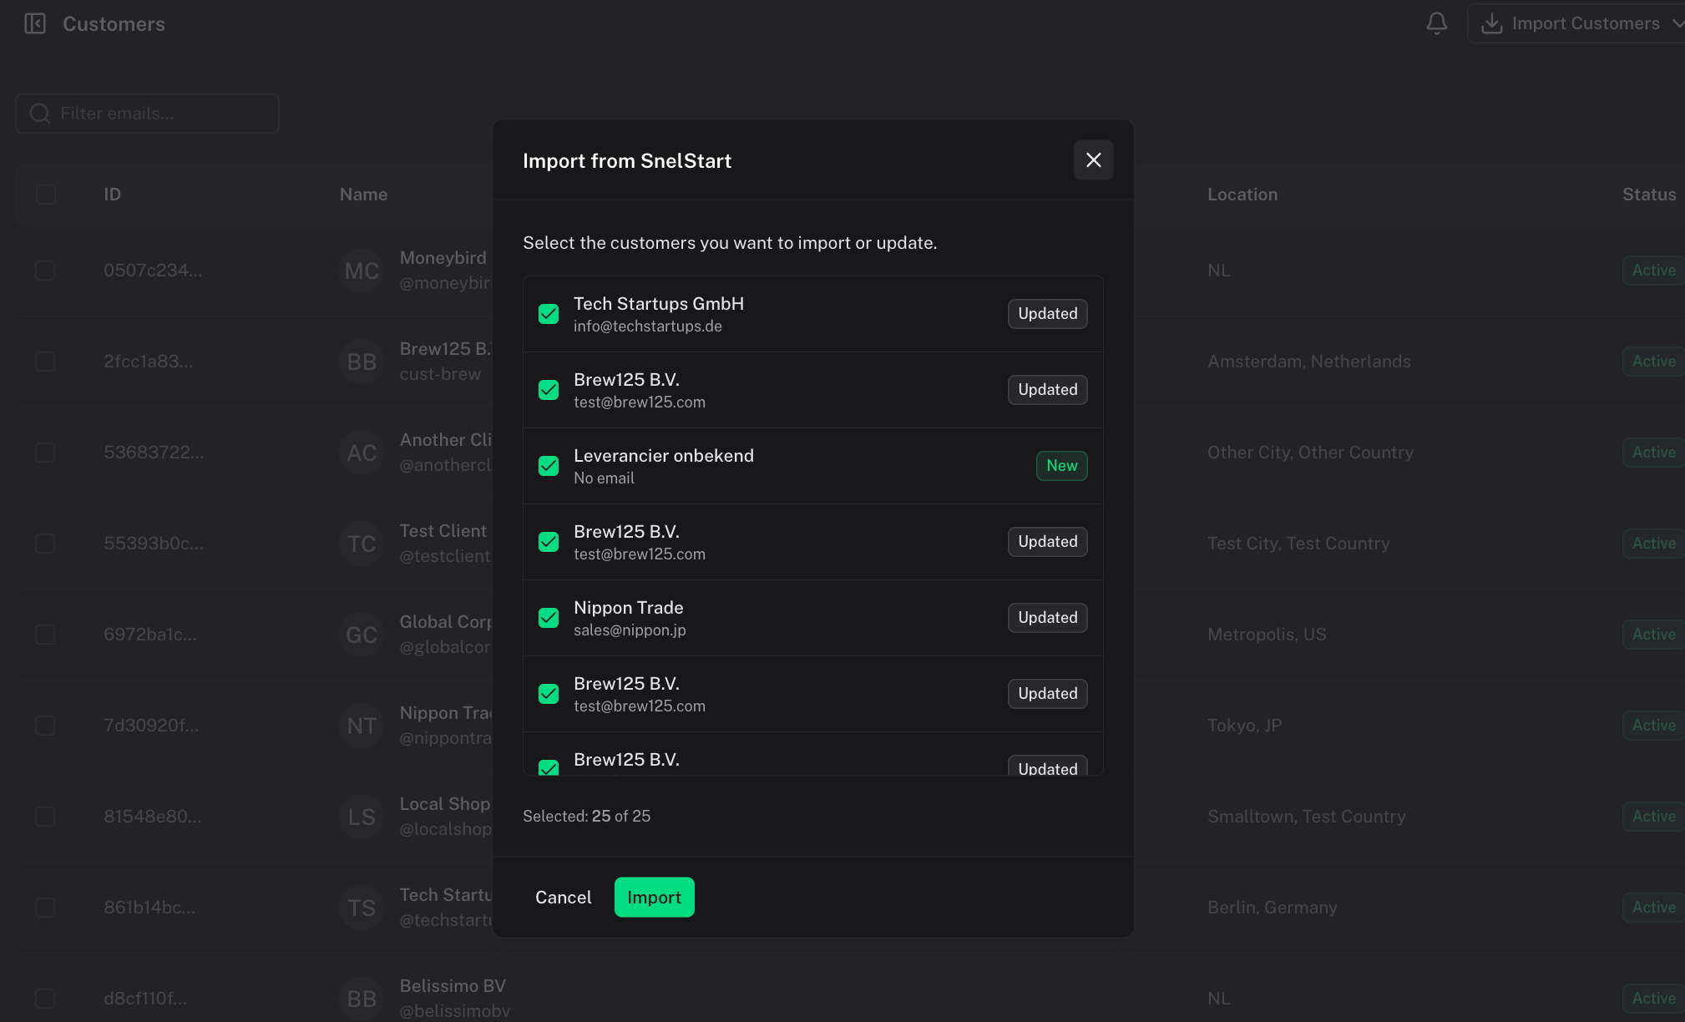Click the BB avatar for Belissimo BV
1685x1022 pixels.
[362, 999]
